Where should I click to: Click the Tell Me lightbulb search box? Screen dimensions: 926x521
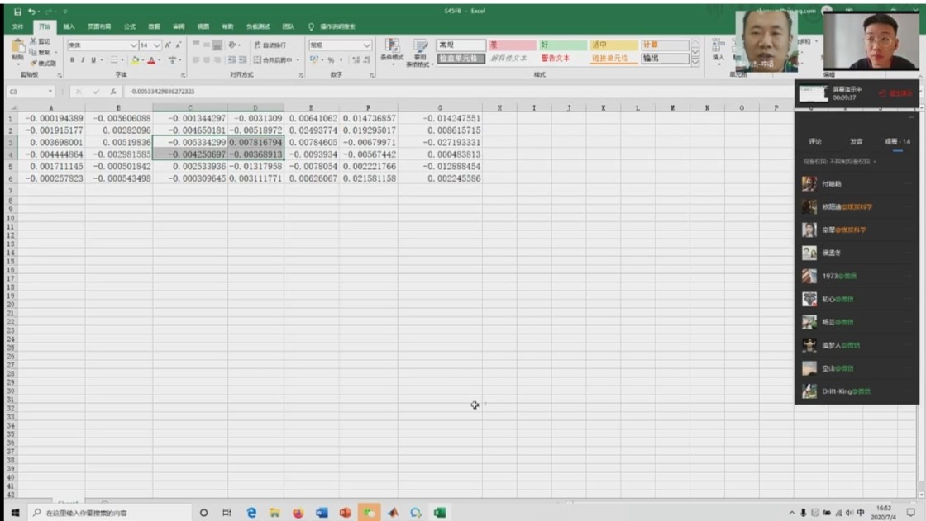[x=332, y=26]
